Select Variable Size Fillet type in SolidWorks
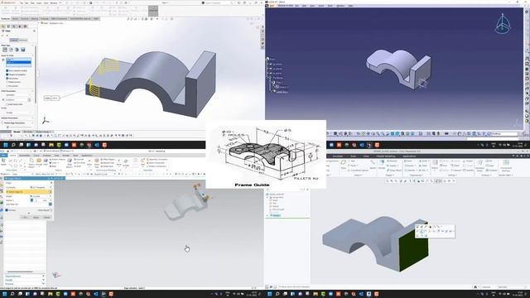This screenshot has width=530, height=298. (11, 50)
